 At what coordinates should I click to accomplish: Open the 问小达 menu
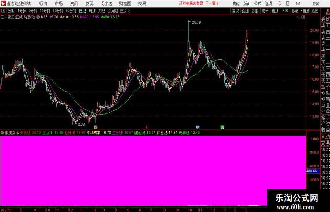(x=106, y=3)
